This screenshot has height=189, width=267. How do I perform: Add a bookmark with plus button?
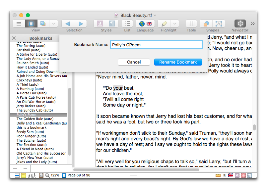[x=15, y=168]
